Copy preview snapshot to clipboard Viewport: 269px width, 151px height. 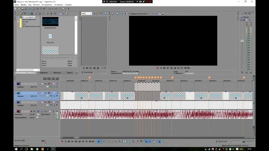pos(160,13)
